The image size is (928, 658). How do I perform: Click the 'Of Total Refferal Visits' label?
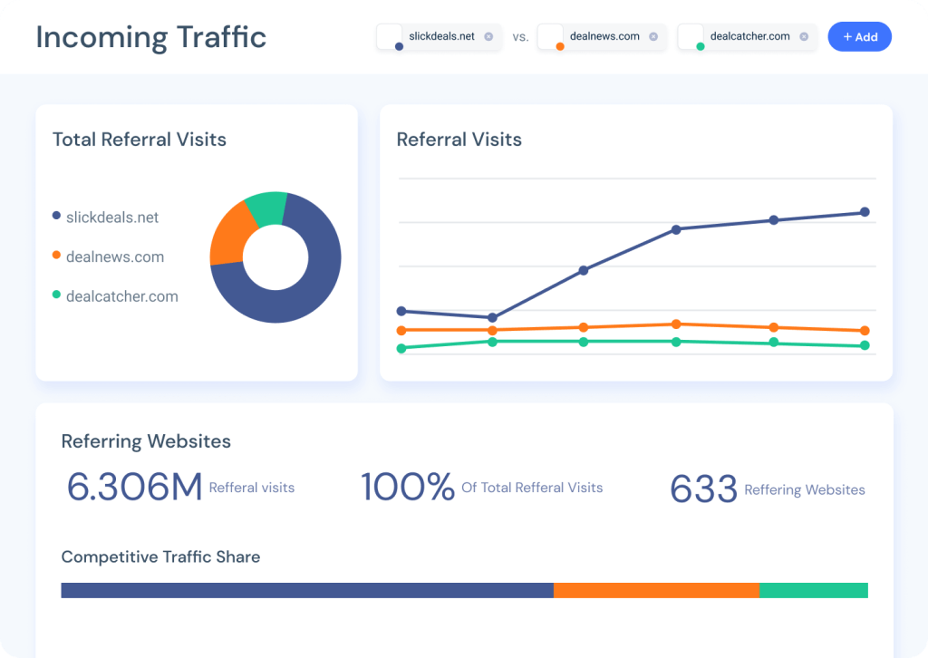click(532, 488)
